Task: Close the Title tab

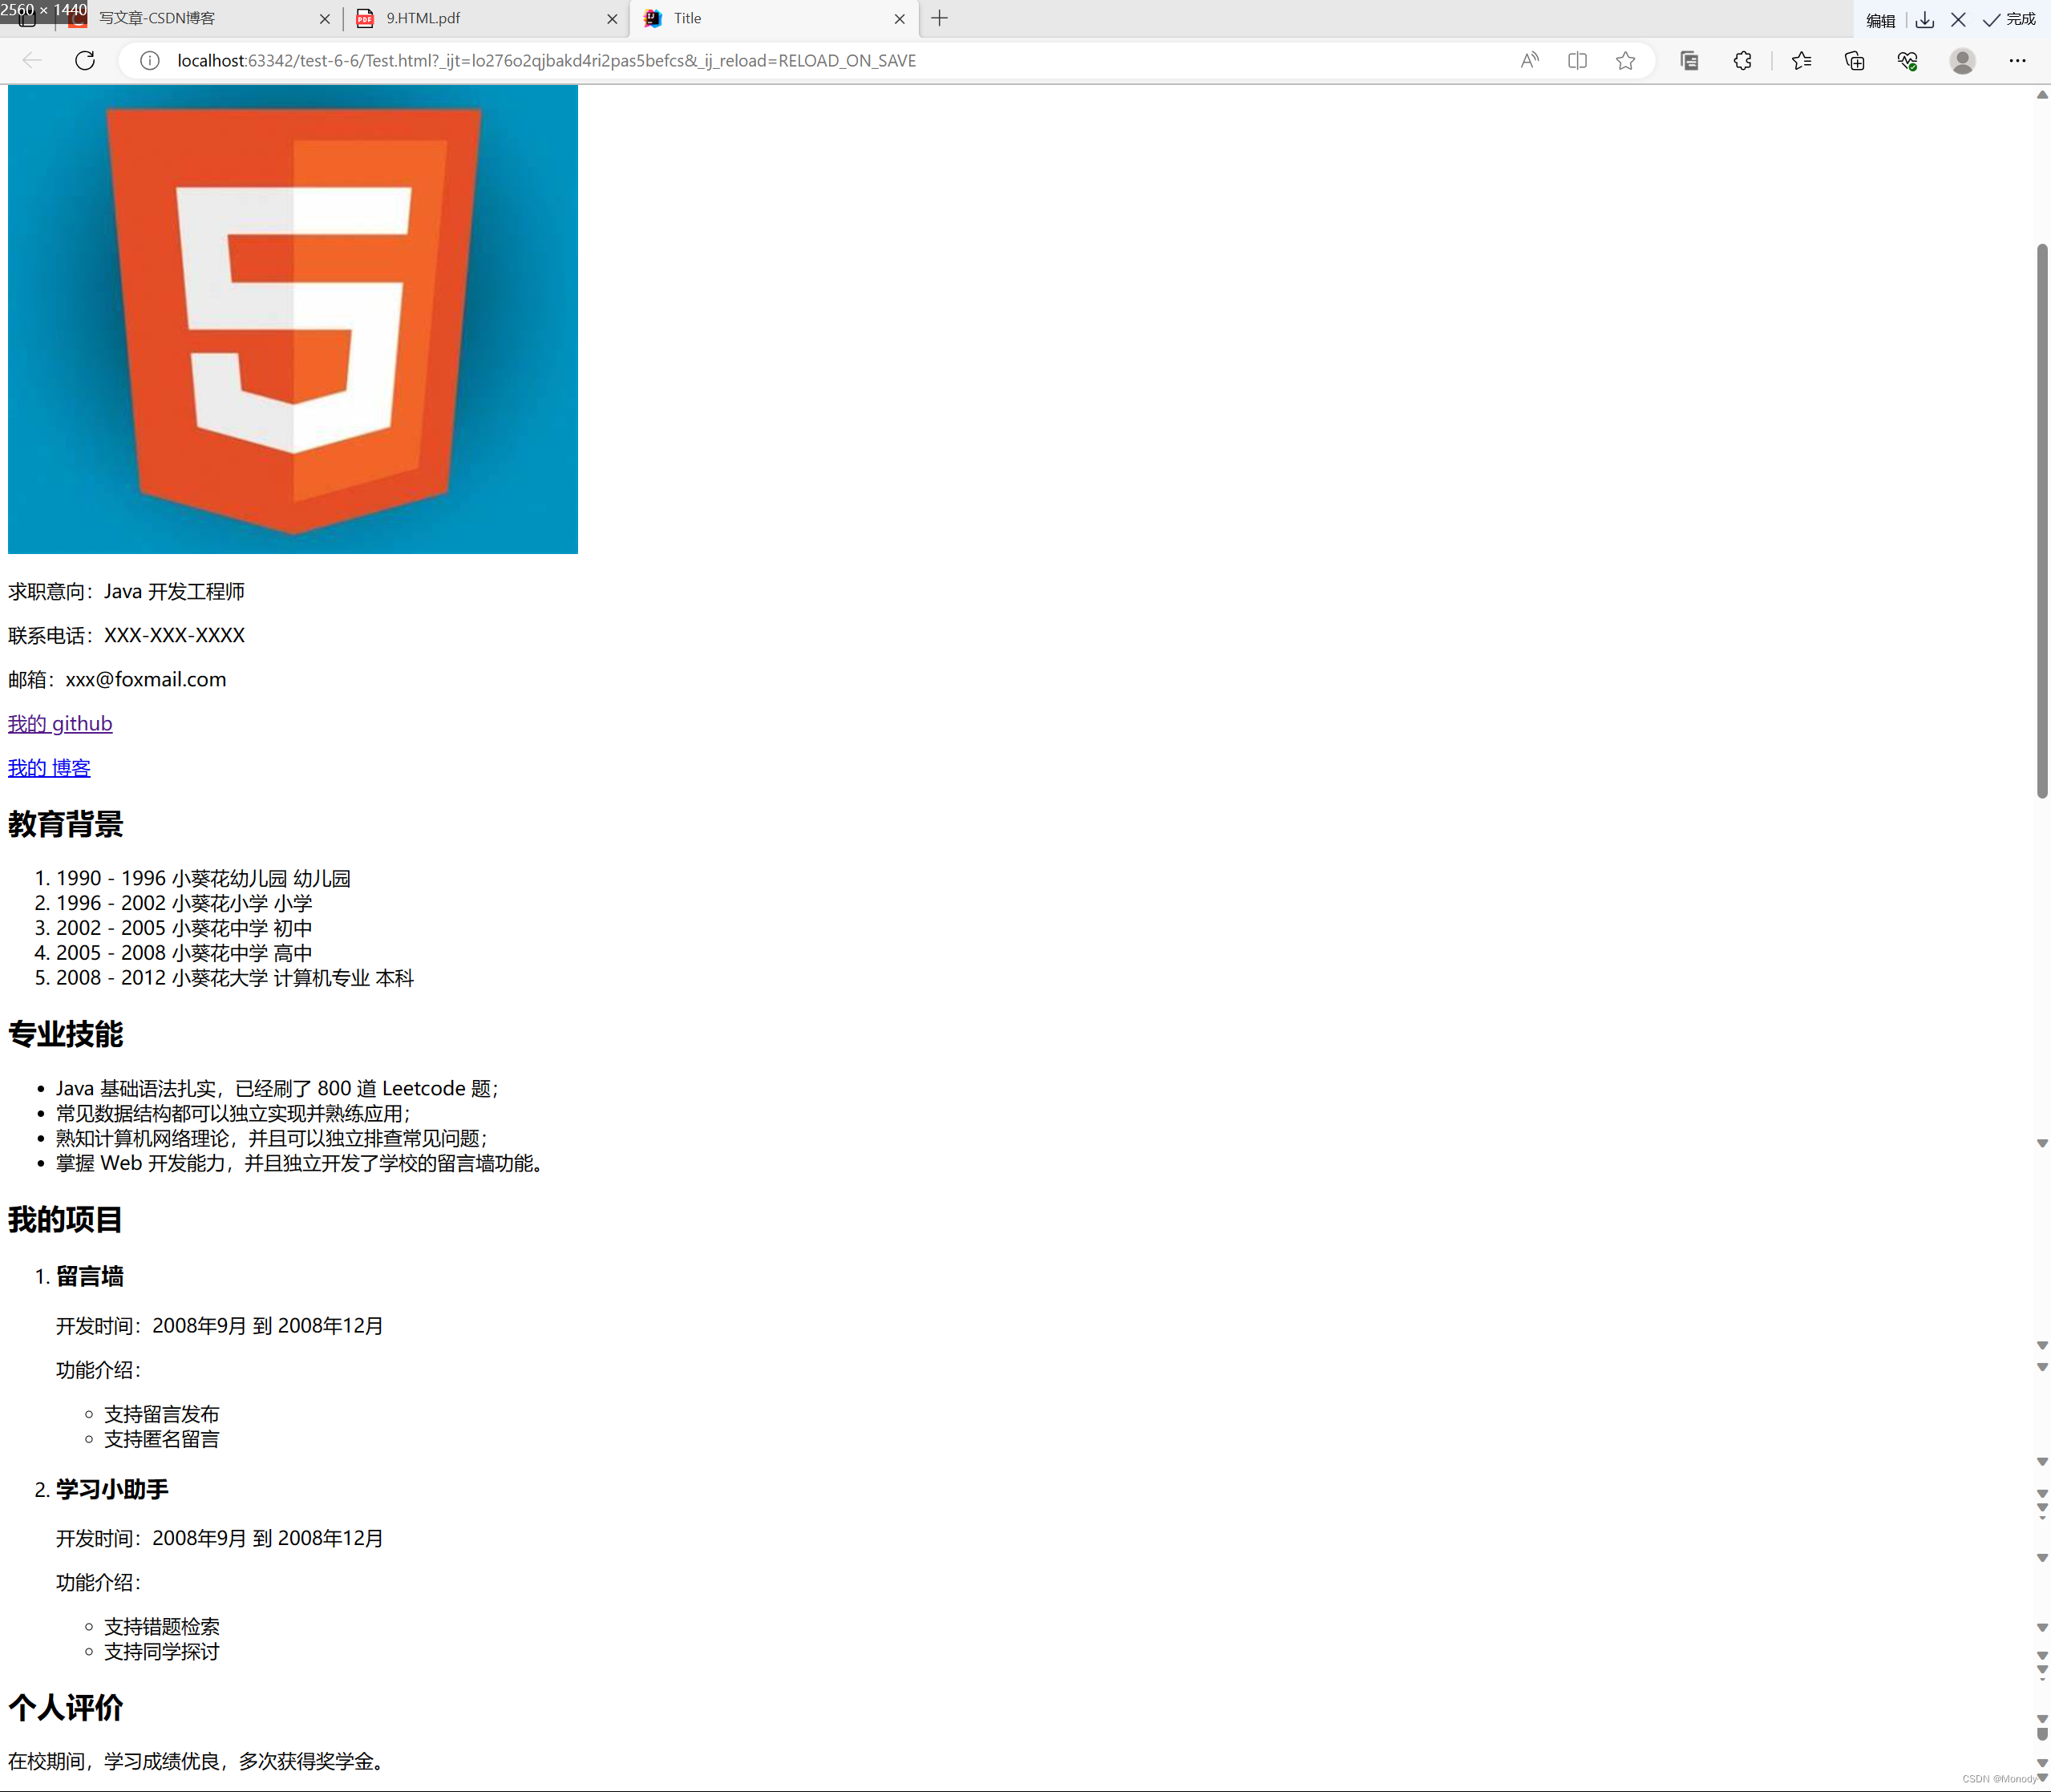Action: tap(899, 19)
